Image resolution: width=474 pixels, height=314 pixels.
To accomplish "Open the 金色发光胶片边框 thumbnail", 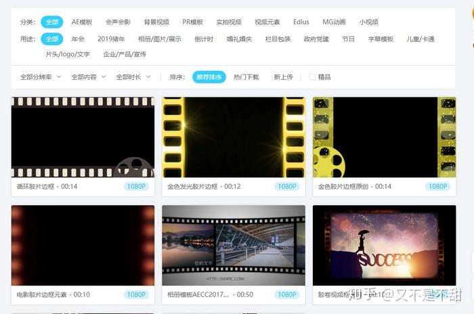I will click(234, 137).
